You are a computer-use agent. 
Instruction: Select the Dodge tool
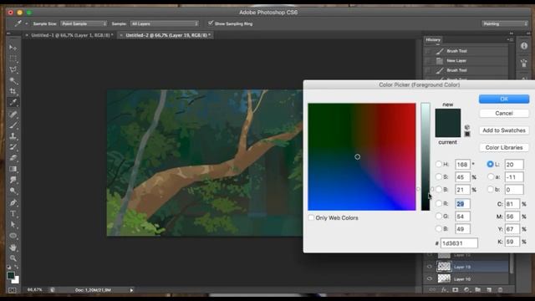point(13,191)
